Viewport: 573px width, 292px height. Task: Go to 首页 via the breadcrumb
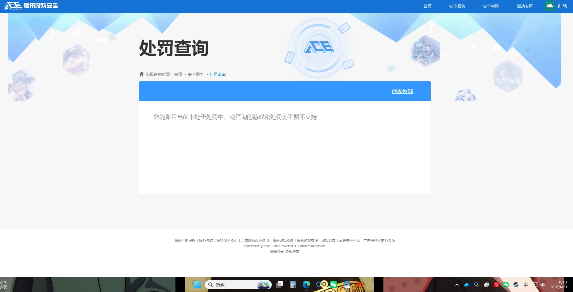tap(178, 74)
